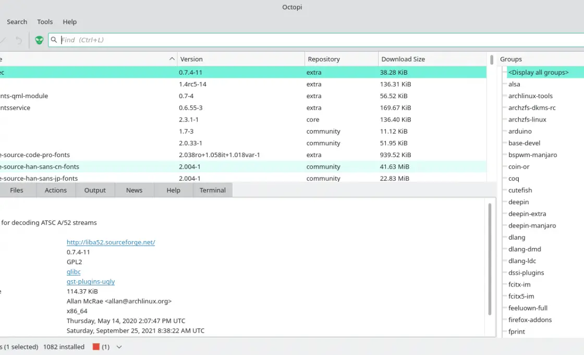
Task: Select the deepin group
Action: [x=518, y=202]
